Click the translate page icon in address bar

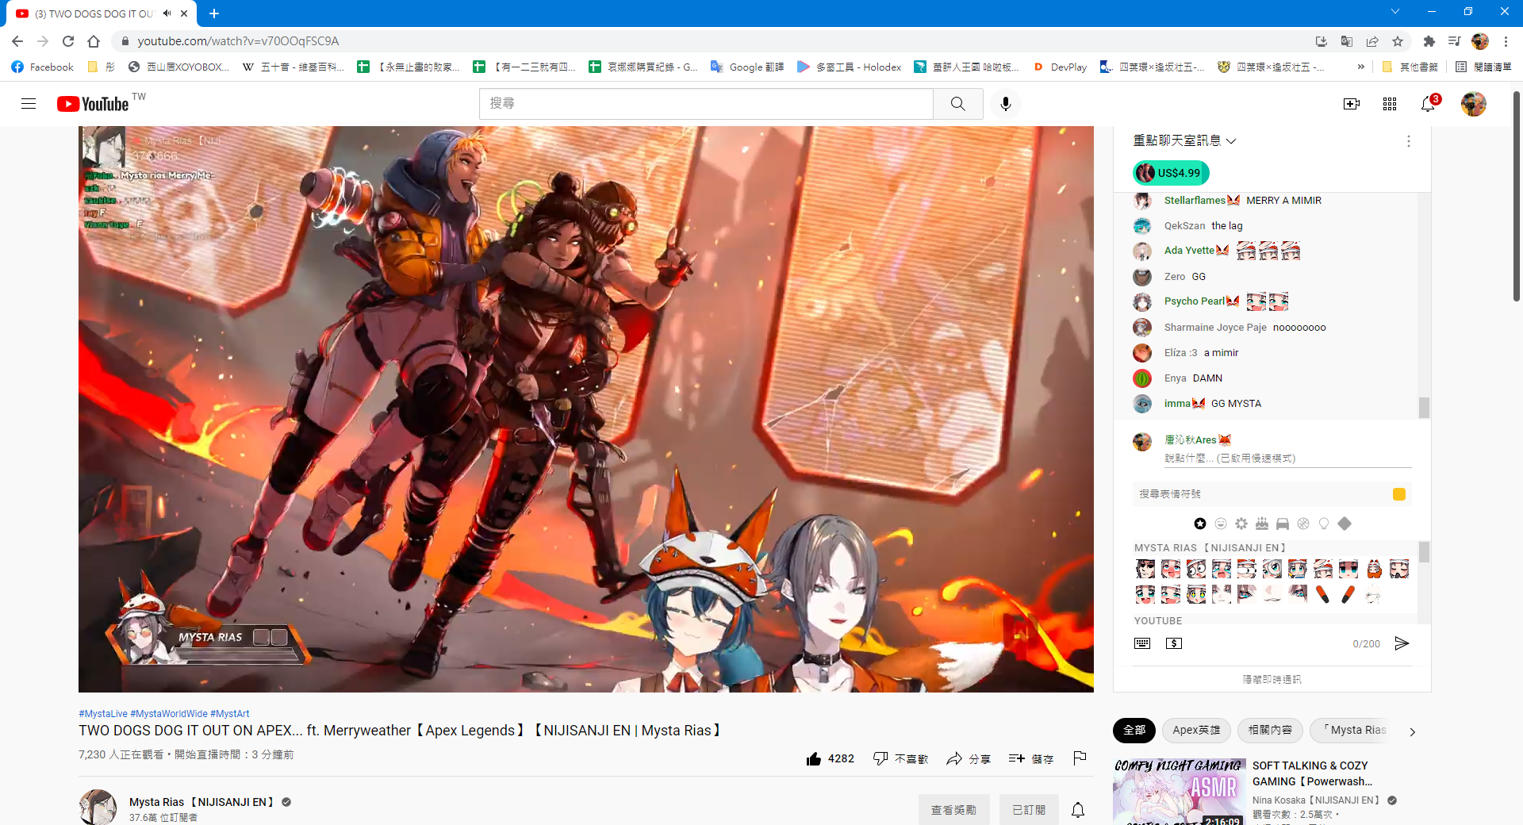(1347, 41)
